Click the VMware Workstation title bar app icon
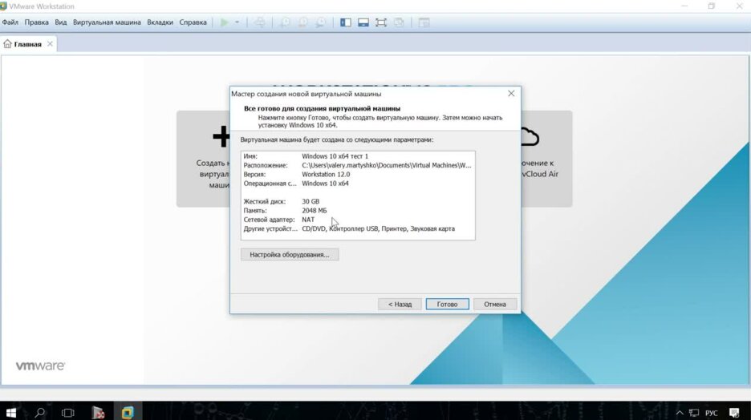 pyautogui.click(x=3, y=6)
